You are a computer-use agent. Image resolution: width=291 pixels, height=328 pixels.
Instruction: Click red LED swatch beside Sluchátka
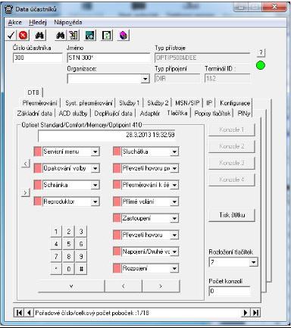point(117,152)
